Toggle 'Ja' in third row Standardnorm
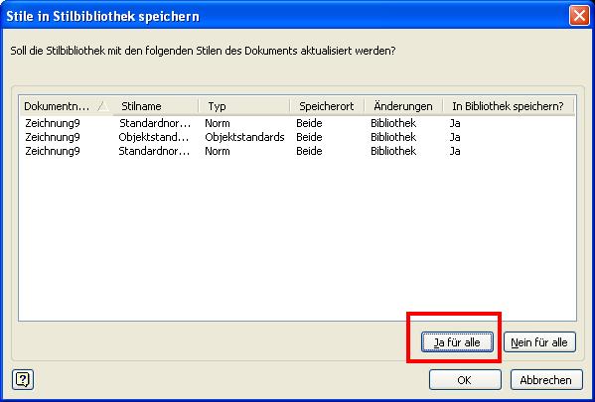The height and width of the screenshot is (402, 595). pos(455,151)
